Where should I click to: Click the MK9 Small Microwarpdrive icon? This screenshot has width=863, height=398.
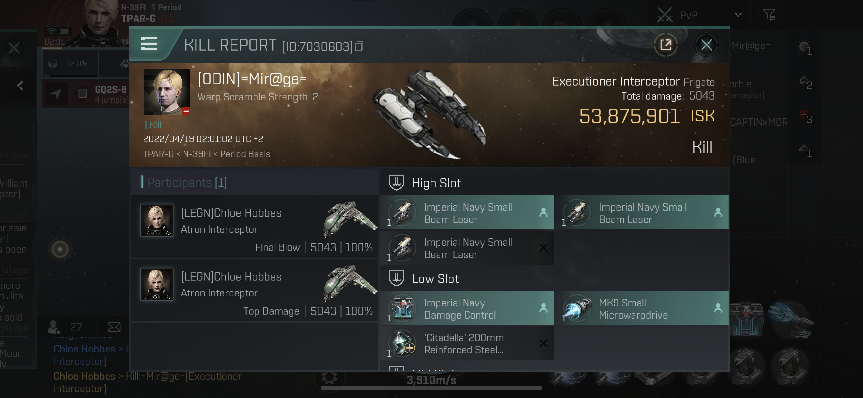[x=578, y=308]
